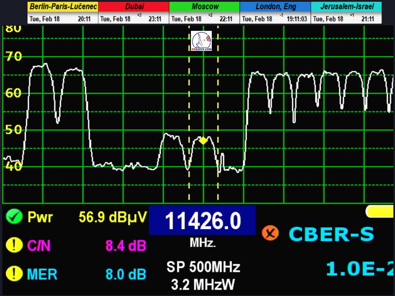Click the yellow level bar above CBER-S

pyautogui.click(x=380, y=211)
